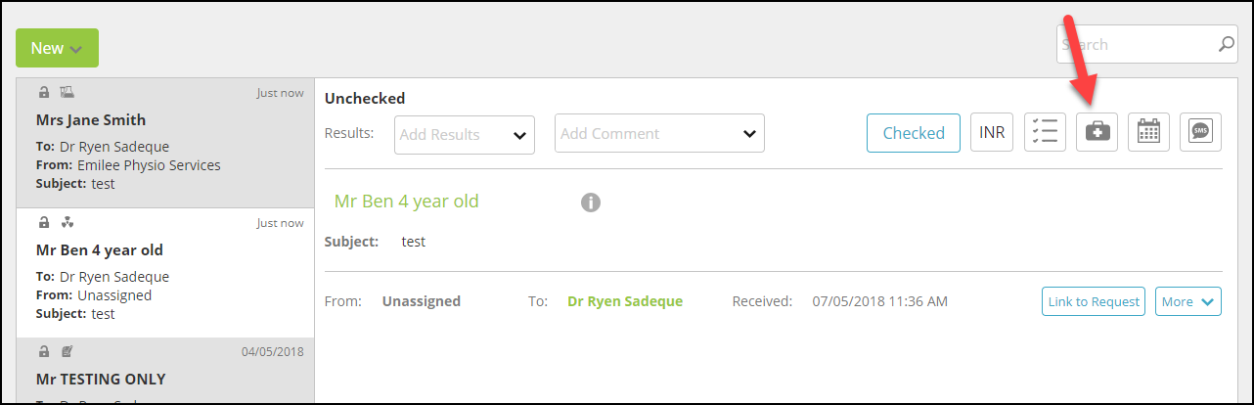Click the medical briefcase icon button
The height and width of the screenshot is (405, 1254).
(x=1097, y=133)
